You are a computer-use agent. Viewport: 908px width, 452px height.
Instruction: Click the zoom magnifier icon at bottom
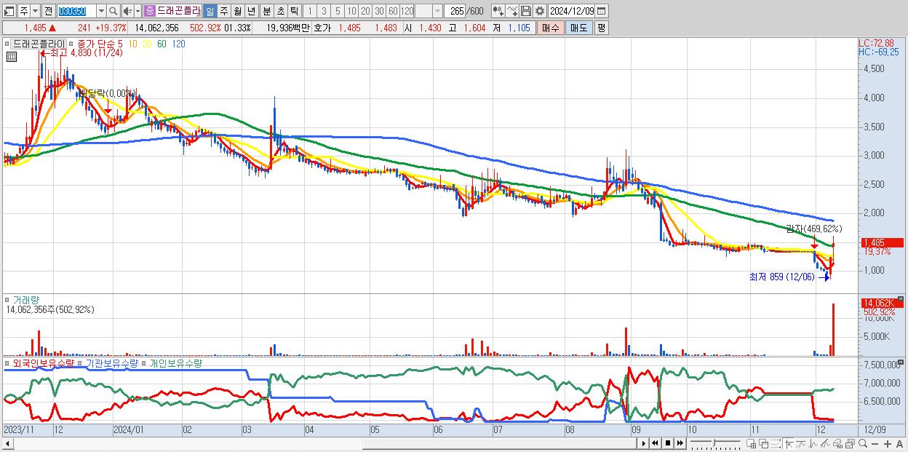862,444
